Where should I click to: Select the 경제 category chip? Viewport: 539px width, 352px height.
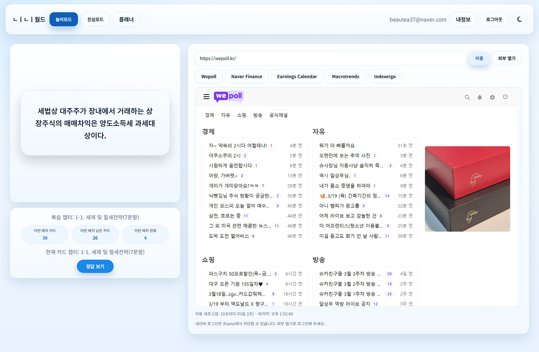(x=209, y=115)
